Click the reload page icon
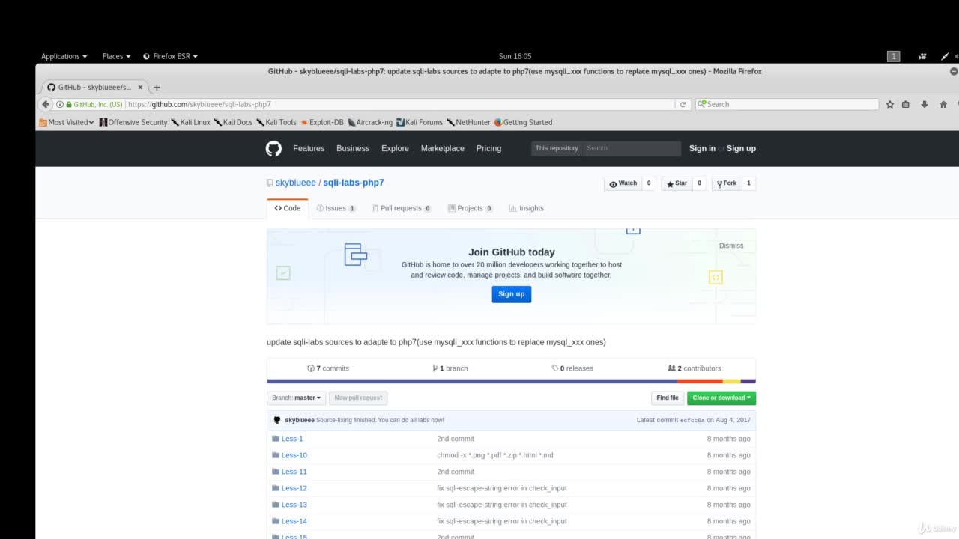This screenshot has height=539, width=959. (683, 104)
